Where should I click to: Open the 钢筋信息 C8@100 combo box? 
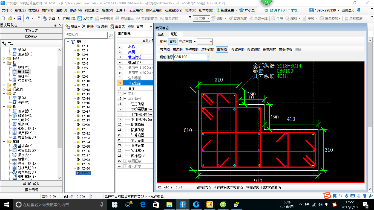pos(192,57)
